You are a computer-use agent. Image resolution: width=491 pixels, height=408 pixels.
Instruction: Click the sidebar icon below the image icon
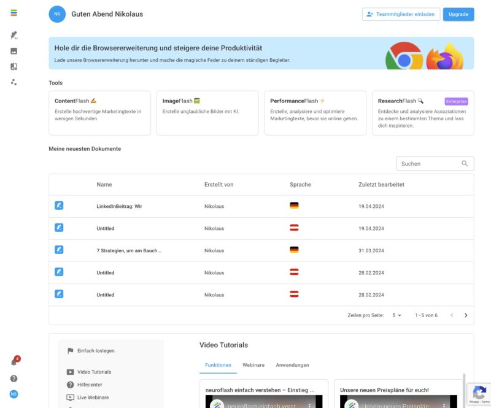(x=14, y=66)
